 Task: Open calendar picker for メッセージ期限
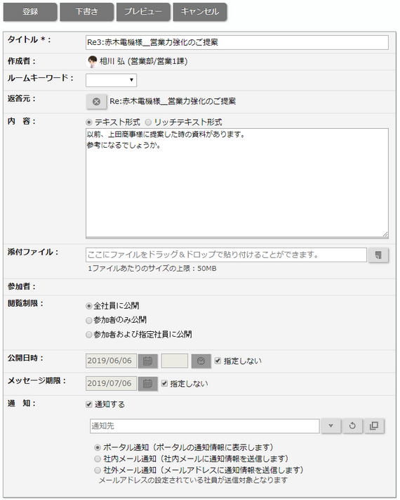147,383
